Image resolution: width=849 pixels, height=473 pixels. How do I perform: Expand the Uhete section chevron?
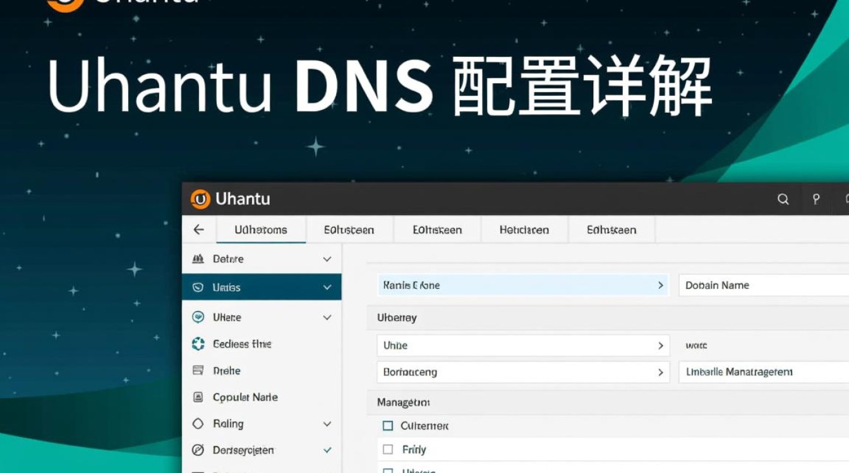click(x=327, y=317)
